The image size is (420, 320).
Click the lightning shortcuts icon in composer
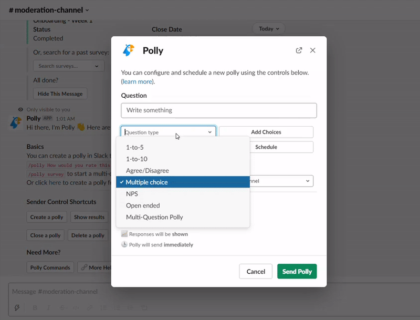(x=17, y=308)
